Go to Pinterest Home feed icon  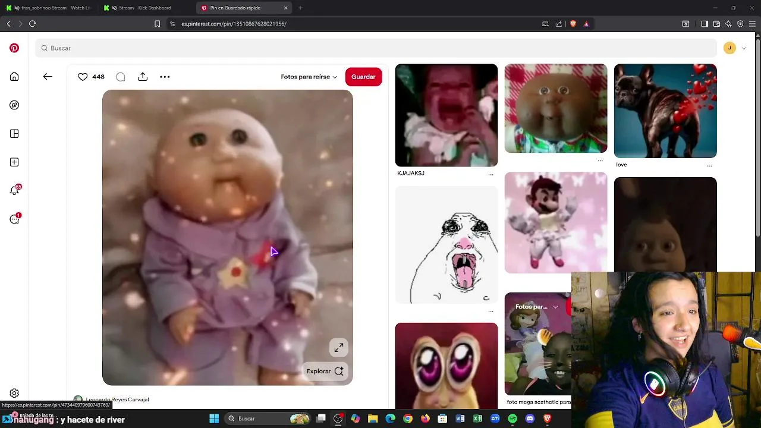[x=14, y=77]
